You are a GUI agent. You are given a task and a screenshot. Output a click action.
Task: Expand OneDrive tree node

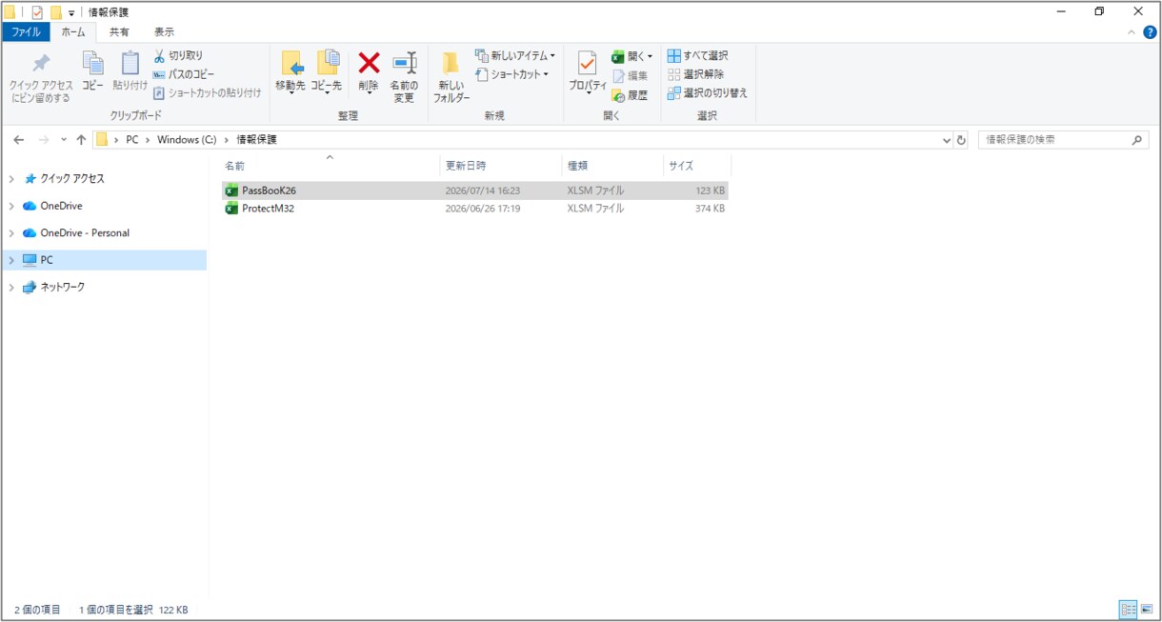(x=11, y=206)
